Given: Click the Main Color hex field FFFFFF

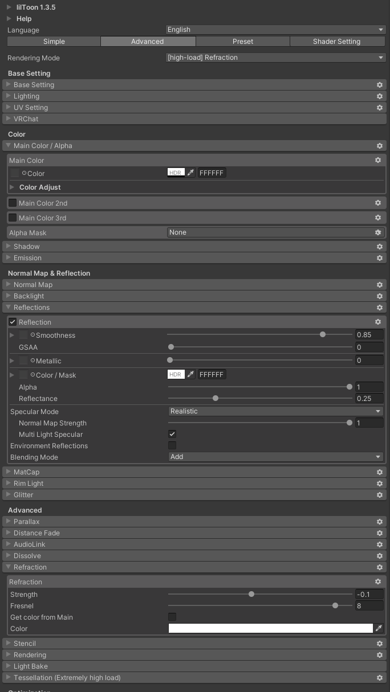Looking at the screenshot, I should coord(212,173).
